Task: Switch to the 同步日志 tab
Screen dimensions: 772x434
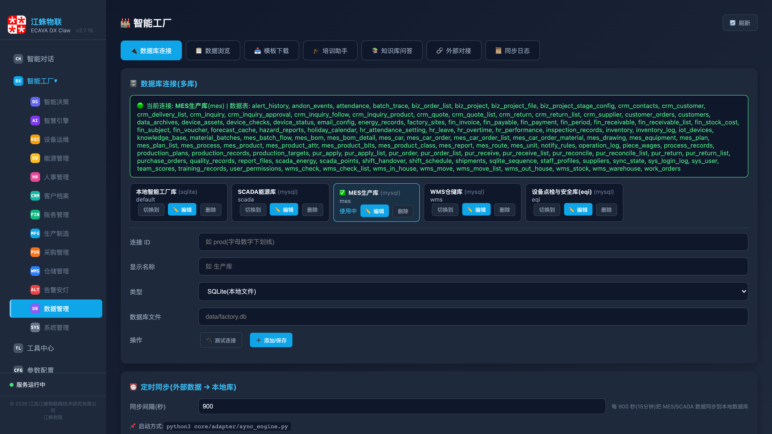Action: (x=512, y=51)
